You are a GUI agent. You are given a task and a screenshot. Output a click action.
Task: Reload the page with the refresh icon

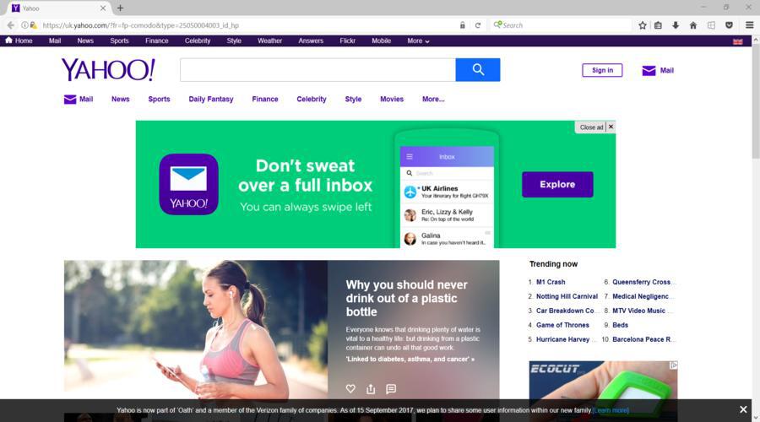pos(477,25)
